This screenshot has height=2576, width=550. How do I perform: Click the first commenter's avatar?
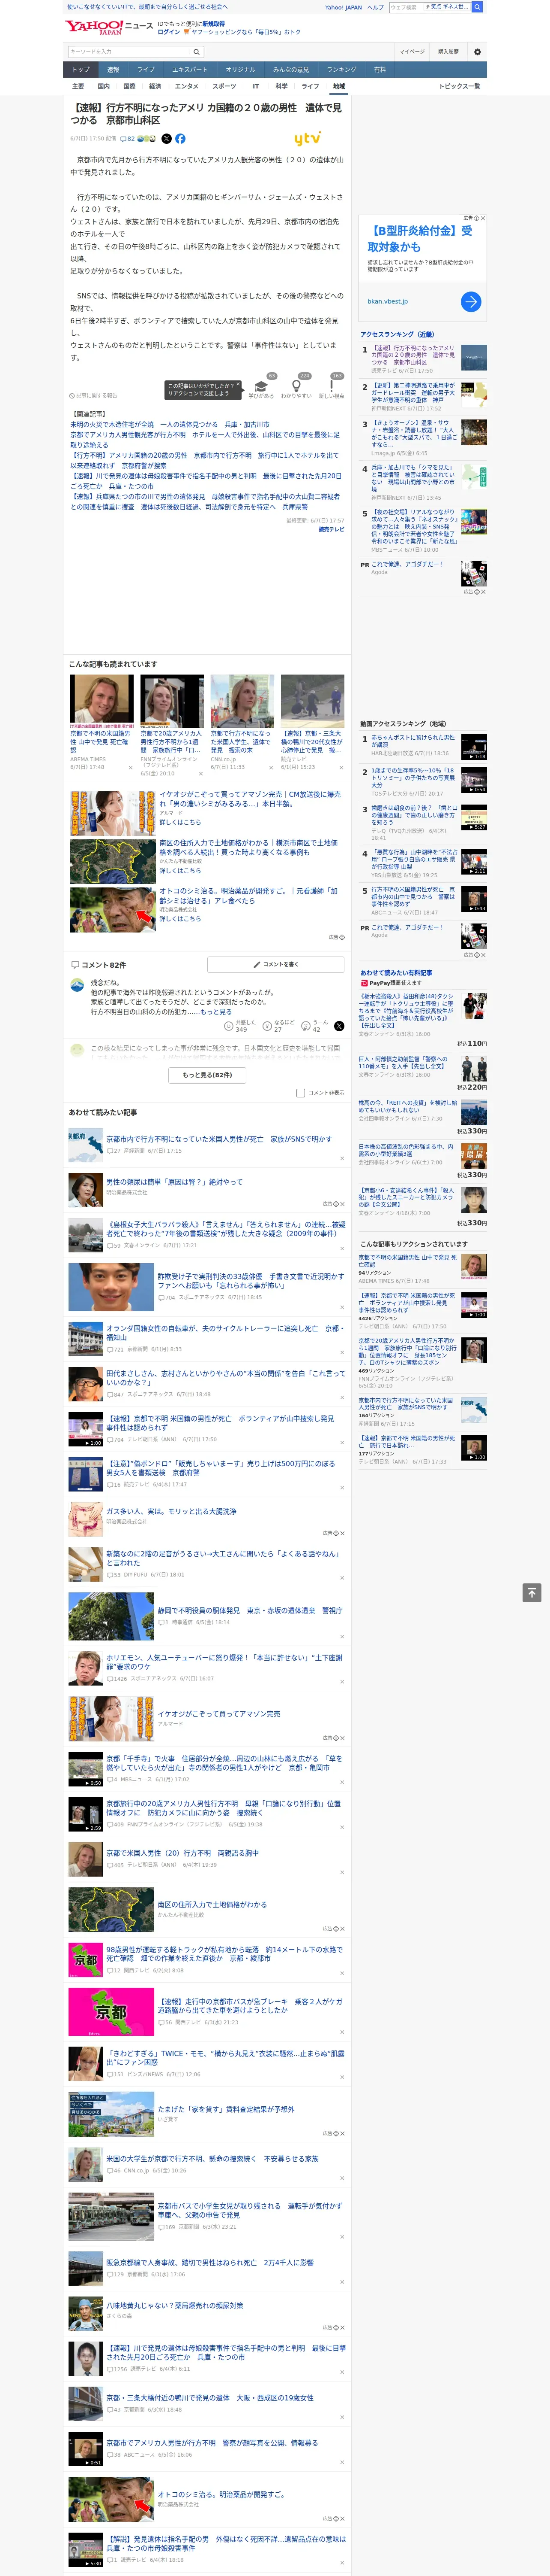tap(77, 985)
